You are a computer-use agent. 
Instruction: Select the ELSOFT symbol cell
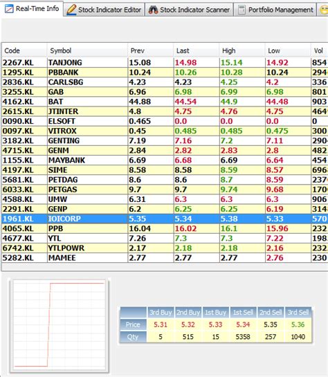coord(87,121)
